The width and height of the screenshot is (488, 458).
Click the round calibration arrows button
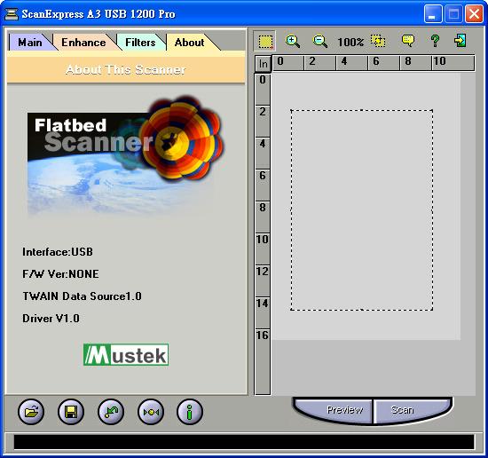click(x=151, y=412)
